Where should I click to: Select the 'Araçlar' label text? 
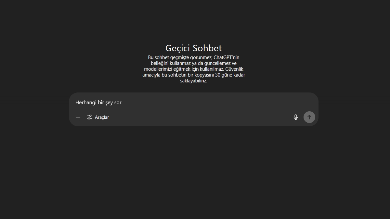(102, 117)
